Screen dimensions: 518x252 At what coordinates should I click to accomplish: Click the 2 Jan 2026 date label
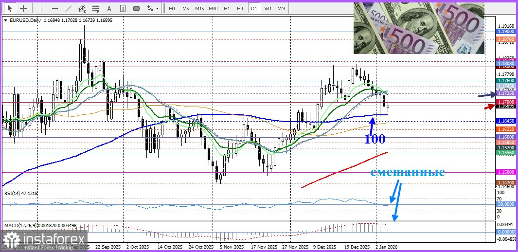[x=388, y=247]
